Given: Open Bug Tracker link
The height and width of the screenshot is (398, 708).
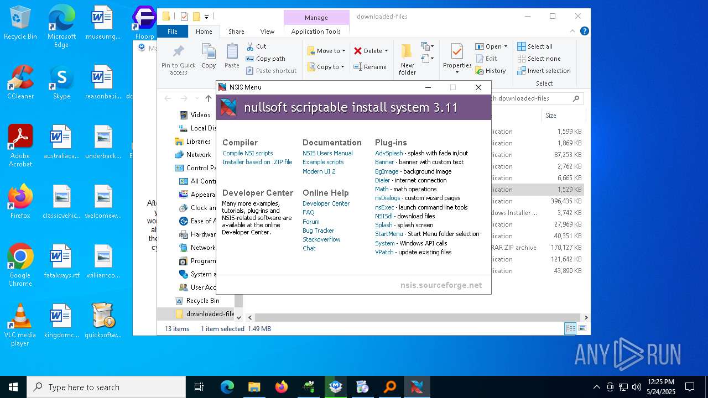Looking at the screenshot, I should [318, 231].
